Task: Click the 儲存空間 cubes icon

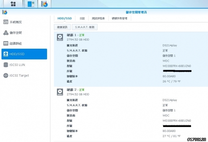Action: (x=6, y=33)
